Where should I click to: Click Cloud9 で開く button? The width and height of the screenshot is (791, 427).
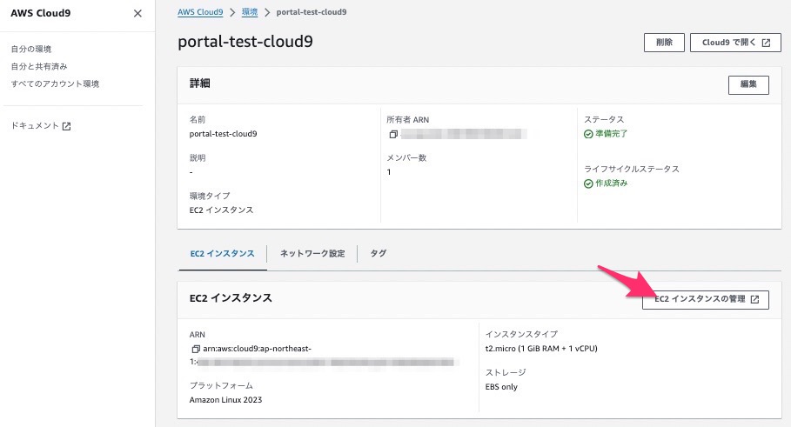pyautogui.click(x=735, y=43)
